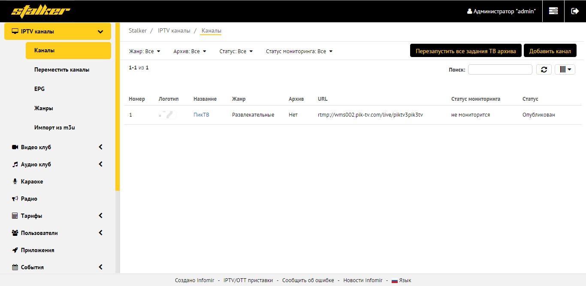Click the Радио megaphone icon
586x286 pixels.
point(15,199)
